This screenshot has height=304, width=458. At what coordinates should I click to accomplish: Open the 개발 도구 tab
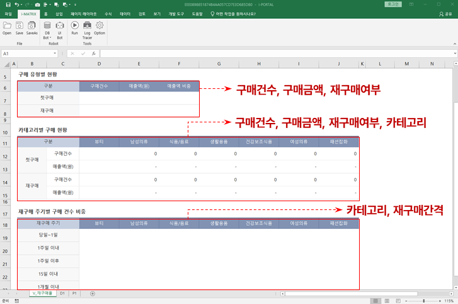[176, 14]
